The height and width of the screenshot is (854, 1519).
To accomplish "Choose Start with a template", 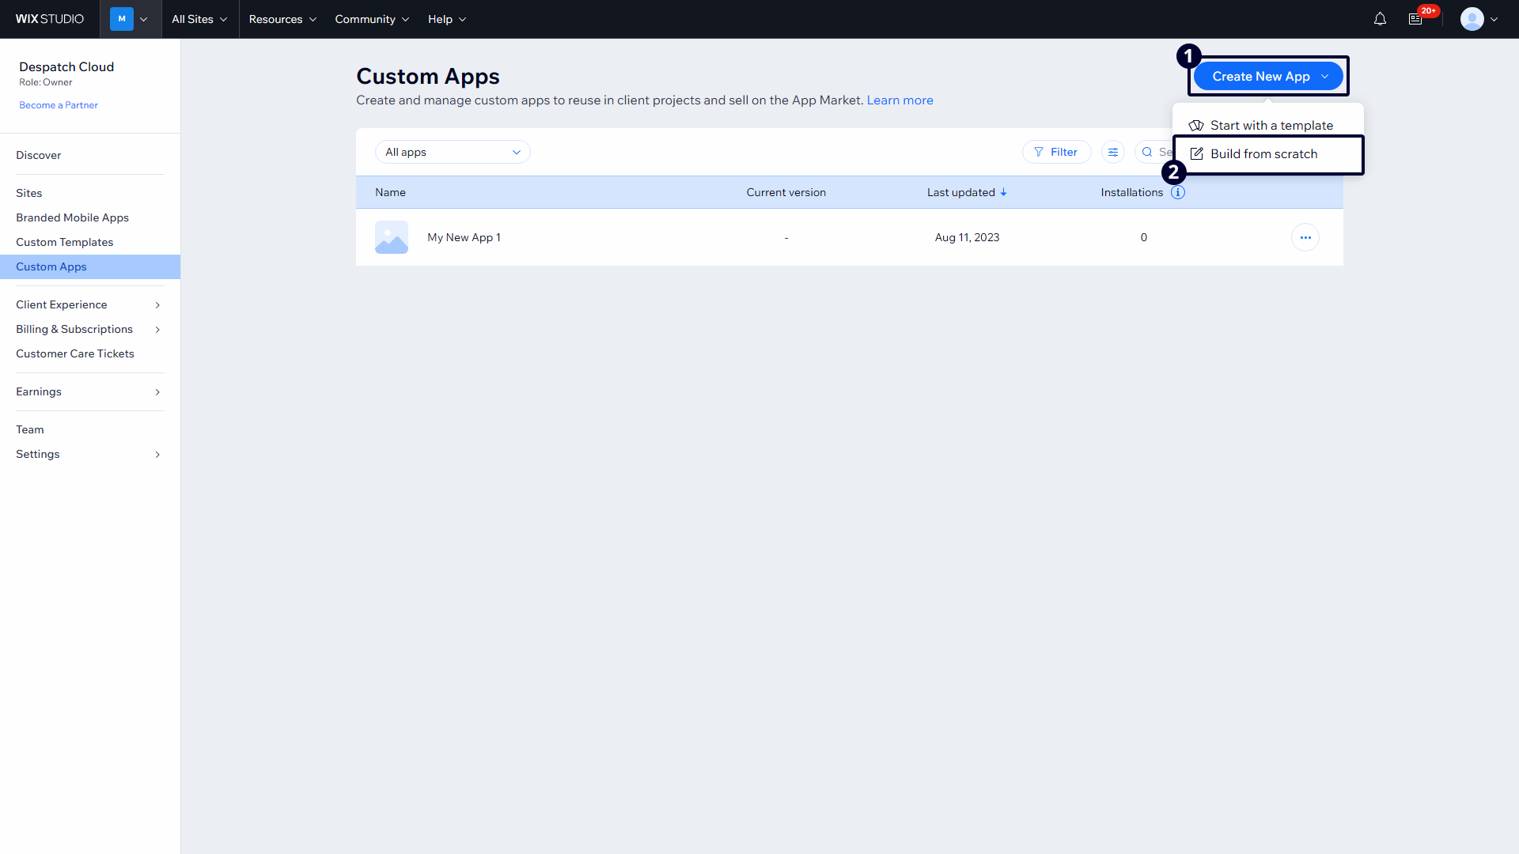I will click(1271, 126).
